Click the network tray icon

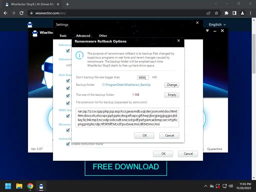(x=225, y=186)
